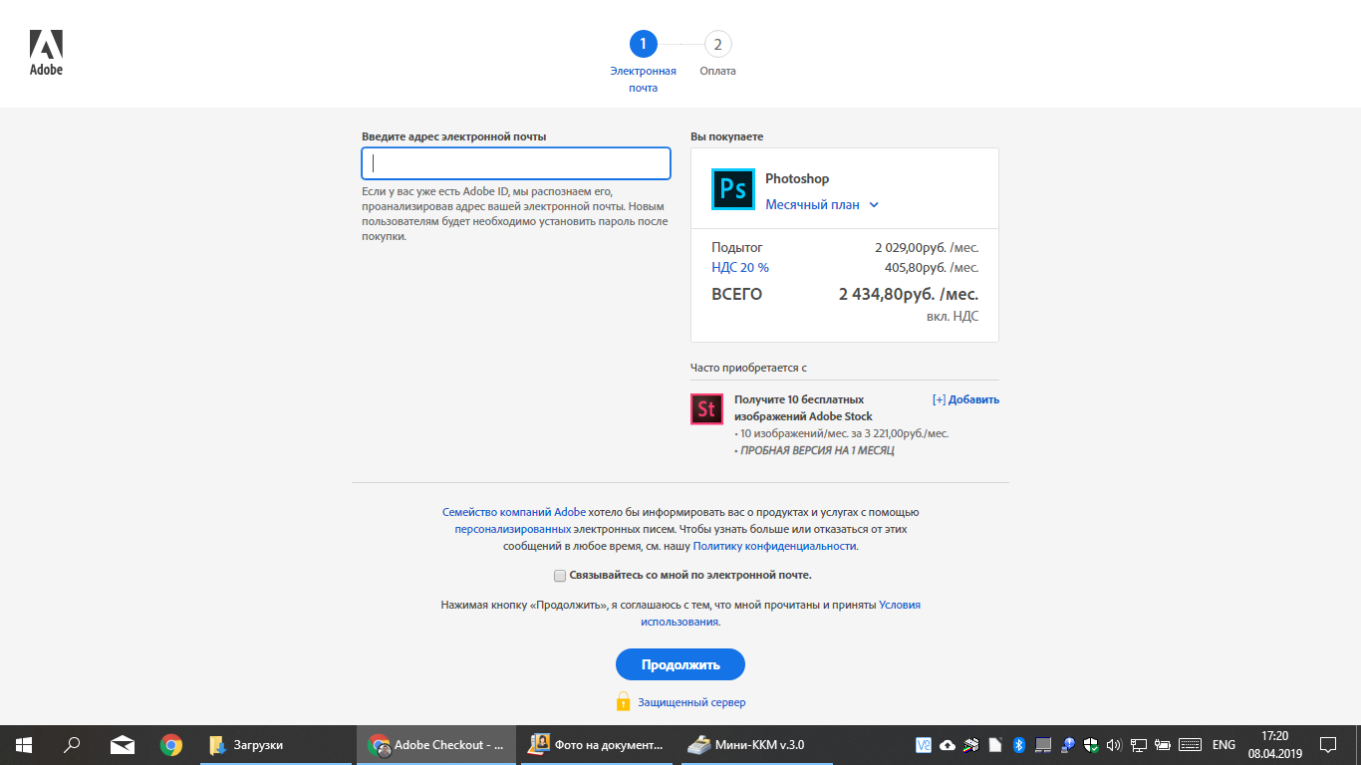Switch to Adobe Checkout Chrome window

click(438, 744)
